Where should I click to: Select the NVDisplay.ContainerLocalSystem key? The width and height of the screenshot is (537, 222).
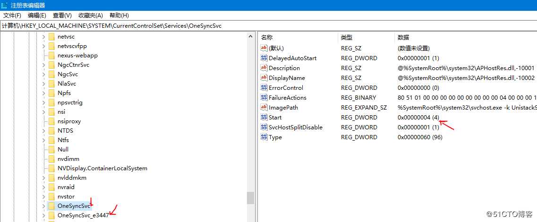102,168
